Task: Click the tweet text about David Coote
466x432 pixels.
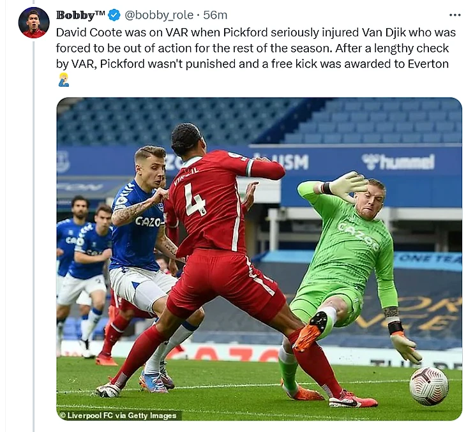Action: [255, 48]
